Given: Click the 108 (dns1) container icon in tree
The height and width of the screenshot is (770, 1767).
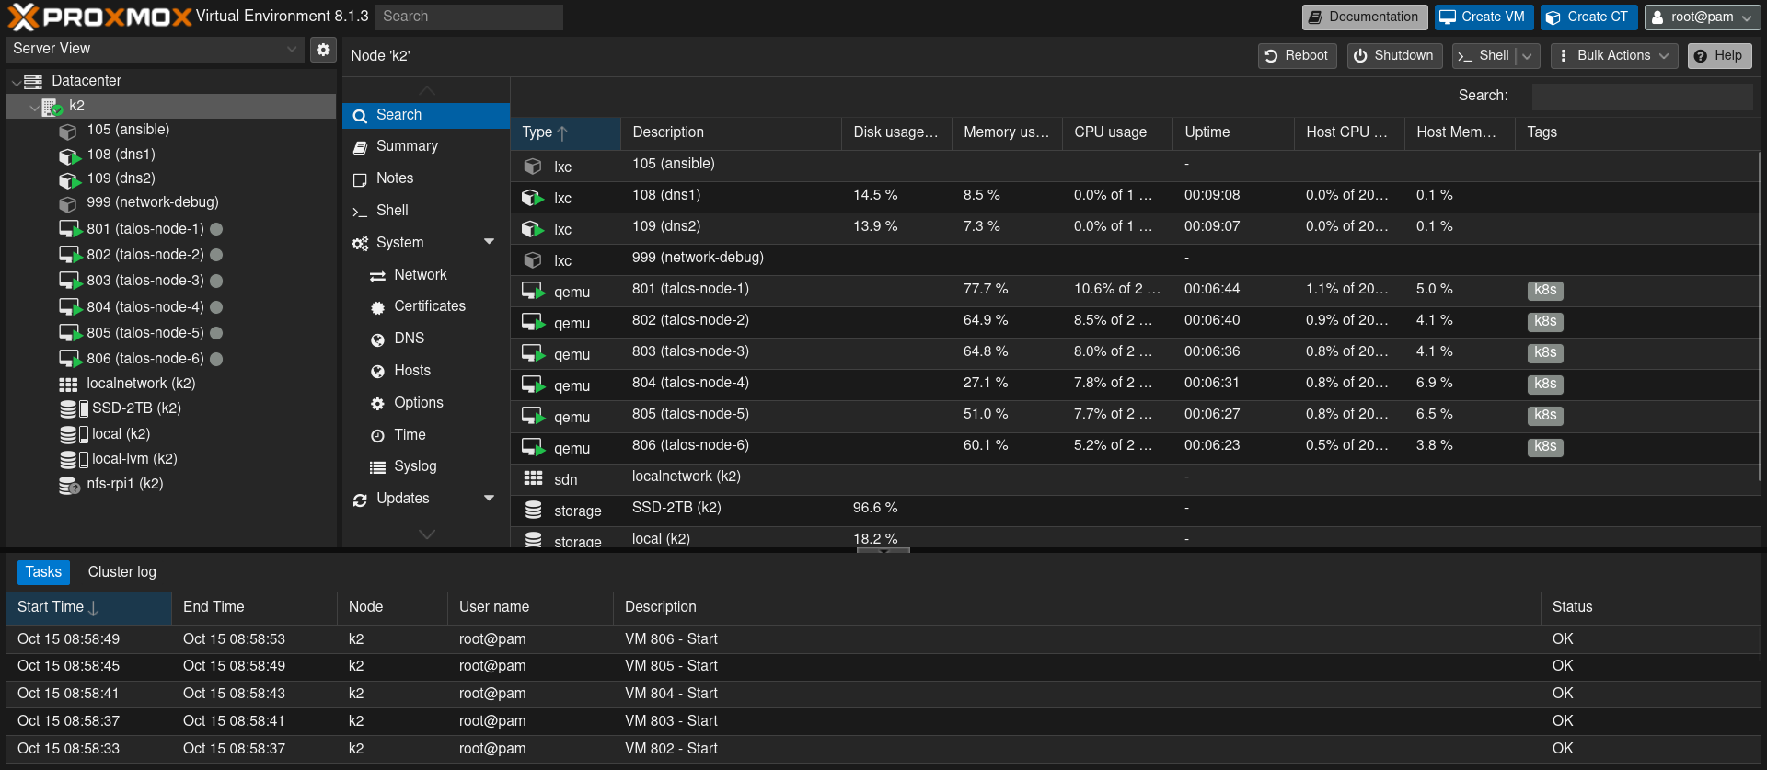Looking at the screenshot, I should tap(69, 155).
